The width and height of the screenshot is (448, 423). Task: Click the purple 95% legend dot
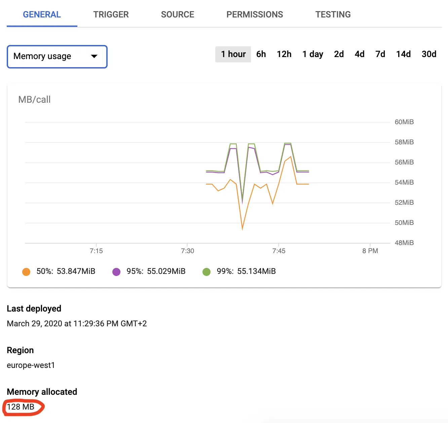pyautogui.click(x=116, y=272)
